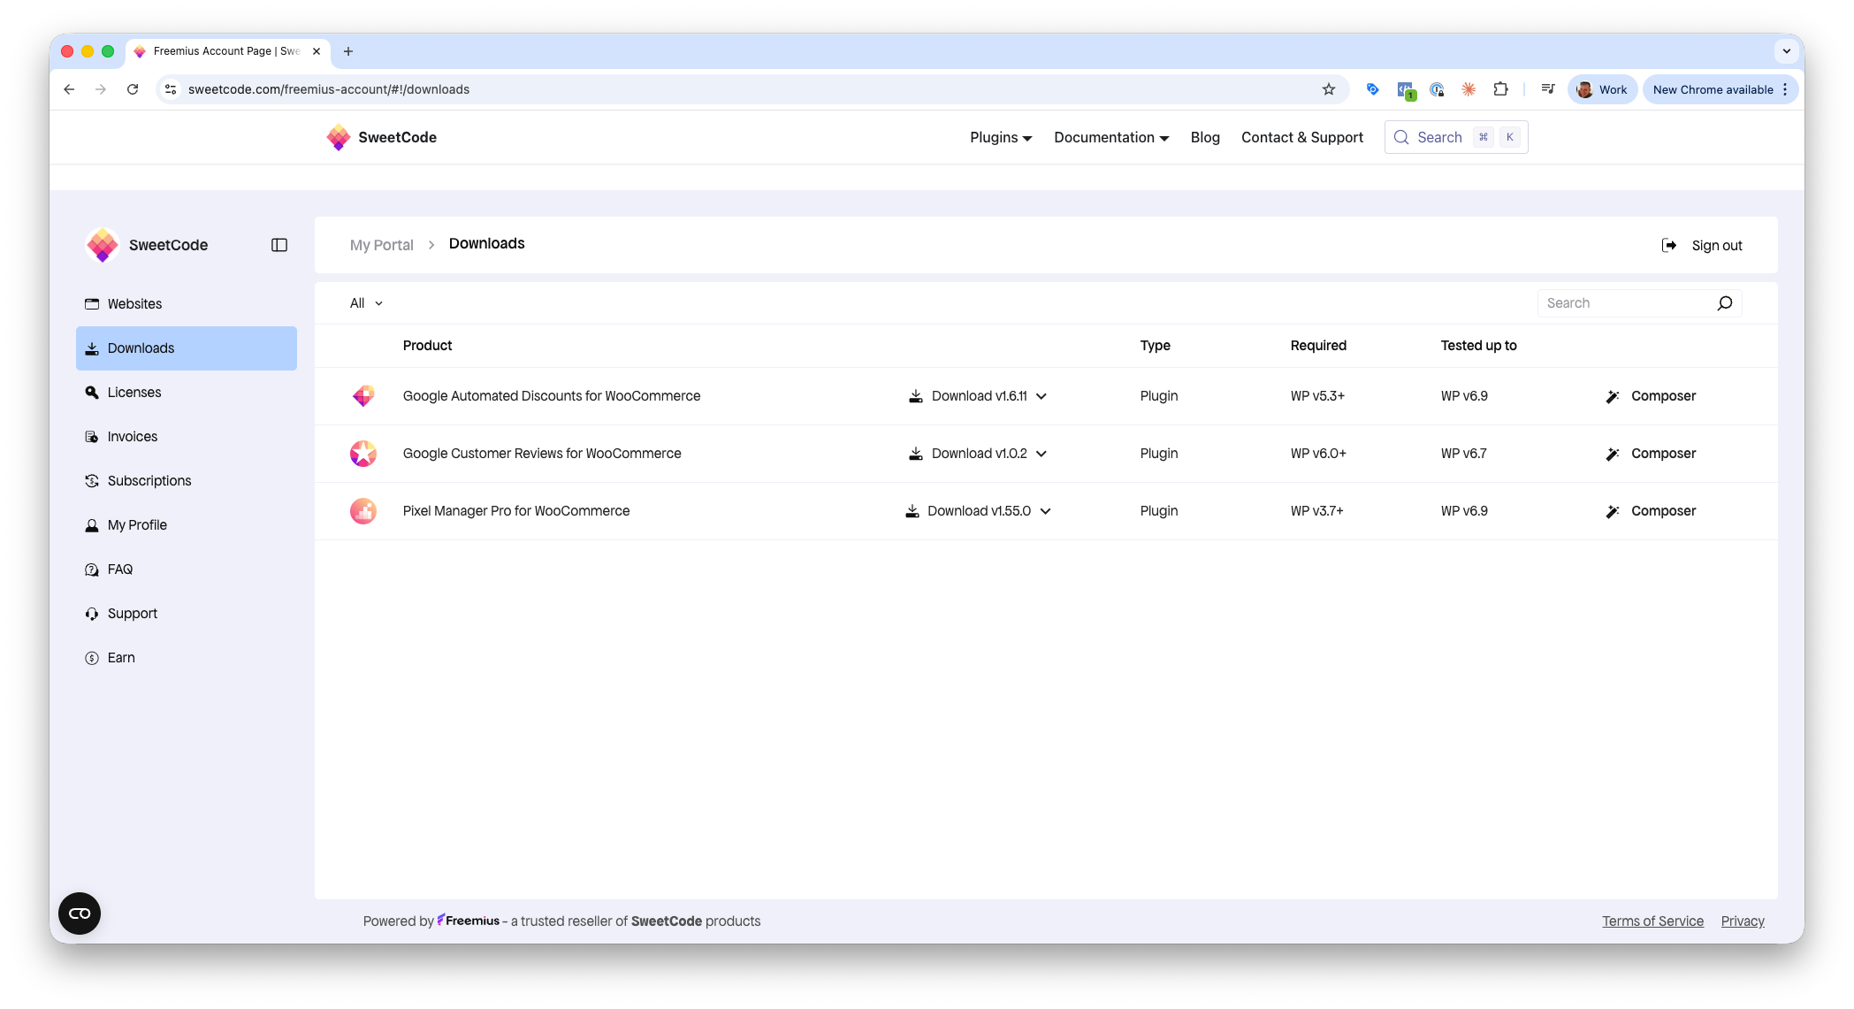The width and height of the screenshot is (1854, 1009).
Task: Open Invoices from the sidebar
Action: point(132,436)
